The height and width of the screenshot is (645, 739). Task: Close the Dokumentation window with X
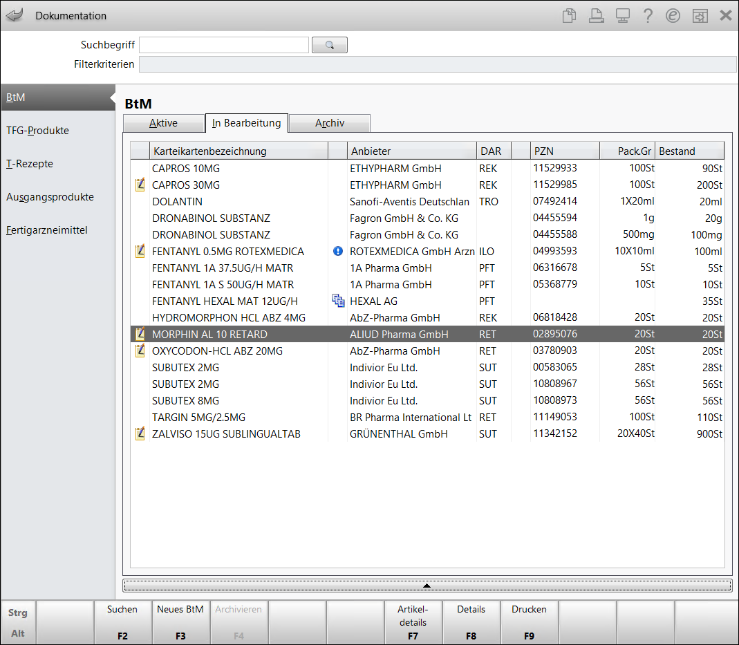pos(726,15)
